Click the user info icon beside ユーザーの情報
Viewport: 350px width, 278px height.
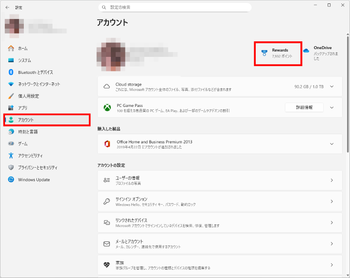[106, 180]
